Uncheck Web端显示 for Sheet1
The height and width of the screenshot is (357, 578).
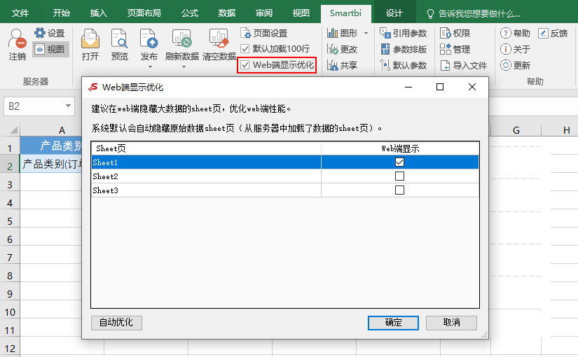point(399,162)
